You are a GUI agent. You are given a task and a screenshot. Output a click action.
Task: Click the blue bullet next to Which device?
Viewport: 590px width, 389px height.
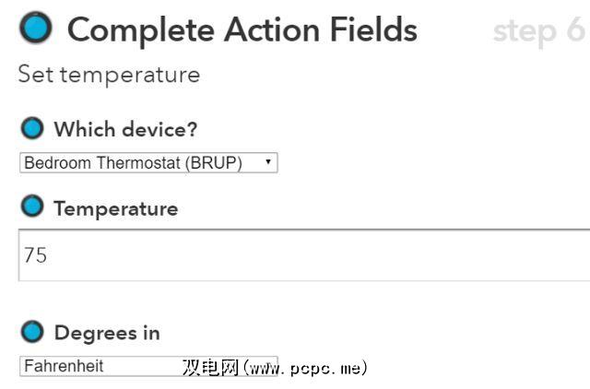pyautogui.click(x=32, y=128)
